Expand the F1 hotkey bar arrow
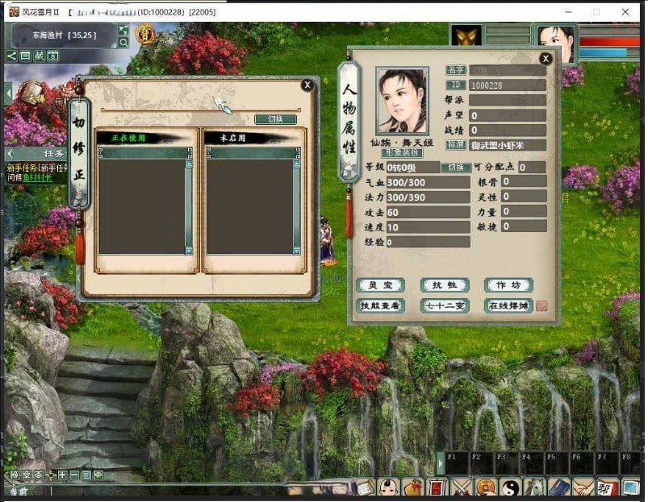Viewport: 648px width, 502px height. point(440,463)
